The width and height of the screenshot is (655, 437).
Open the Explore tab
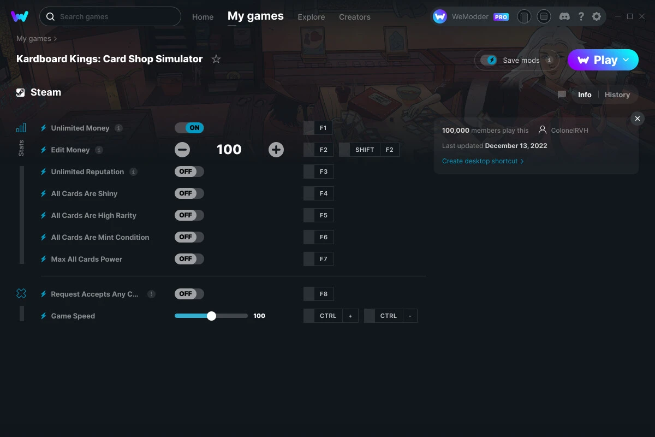pyautogui.click(x=311, y=17)
